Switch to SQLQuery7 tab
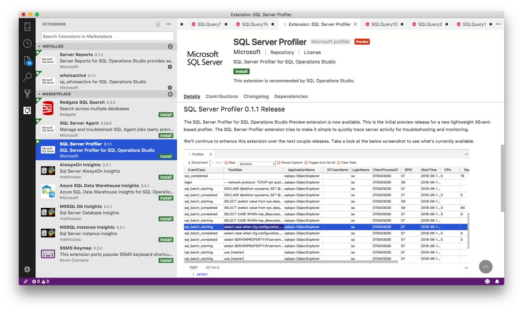This screenshot has width=523, height=312. coord(209,24)
